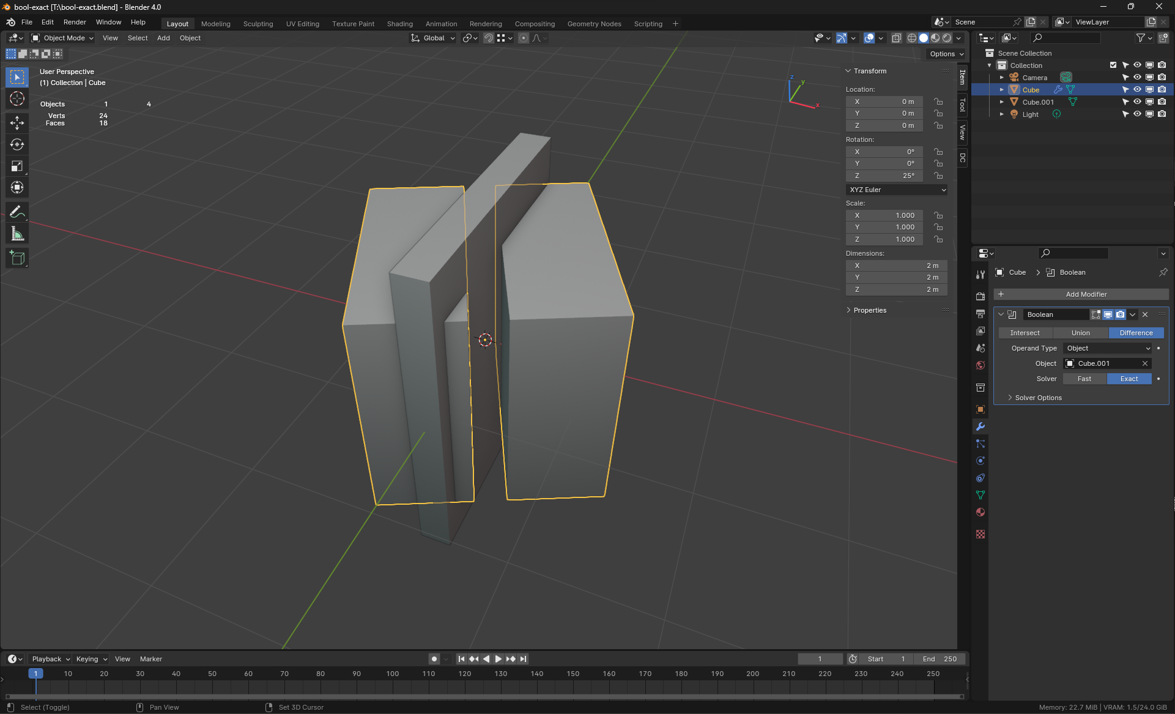Open the Texture properties tab
The image size is (1175, 714).
tap(980, 534)
